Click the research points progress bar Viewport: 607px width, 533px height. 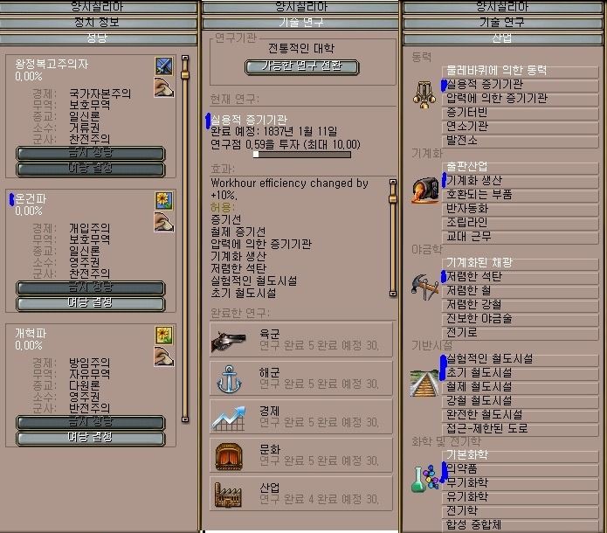(x=302, y=155)
